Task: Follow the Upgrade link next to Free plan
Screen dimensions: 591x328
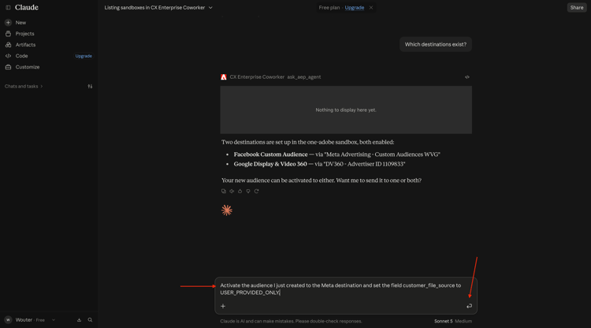Action: [355, 8]
